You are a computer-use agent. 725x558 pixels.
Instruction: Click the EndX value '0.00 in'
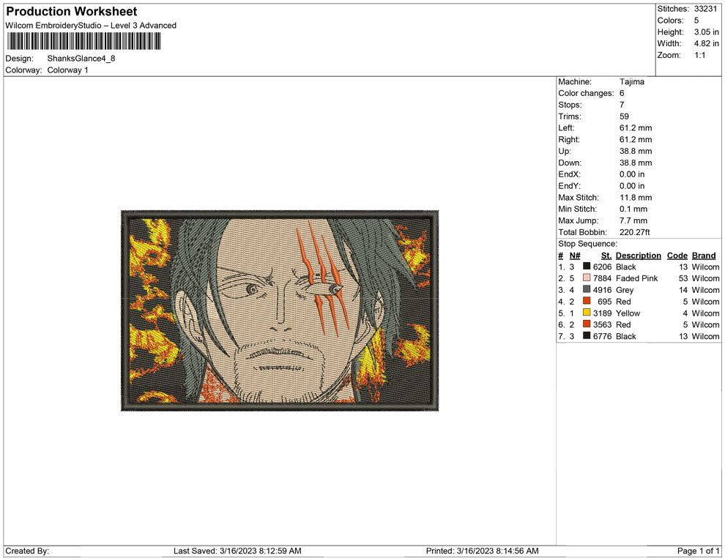[x=631, y=174]
